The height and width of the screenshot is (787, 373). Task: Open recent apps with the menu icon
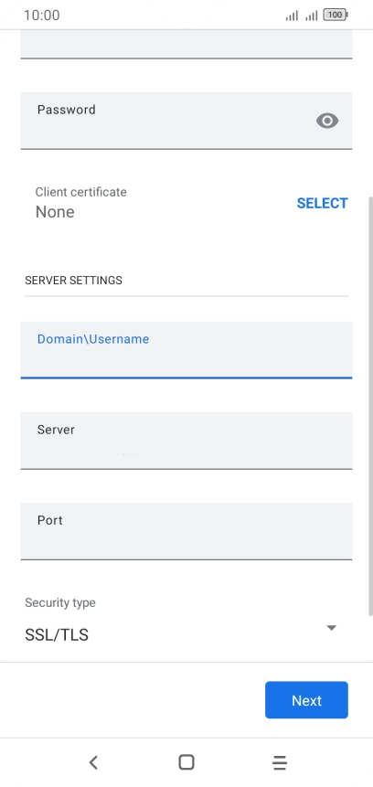pyautogui.click(x=280, y=762)
